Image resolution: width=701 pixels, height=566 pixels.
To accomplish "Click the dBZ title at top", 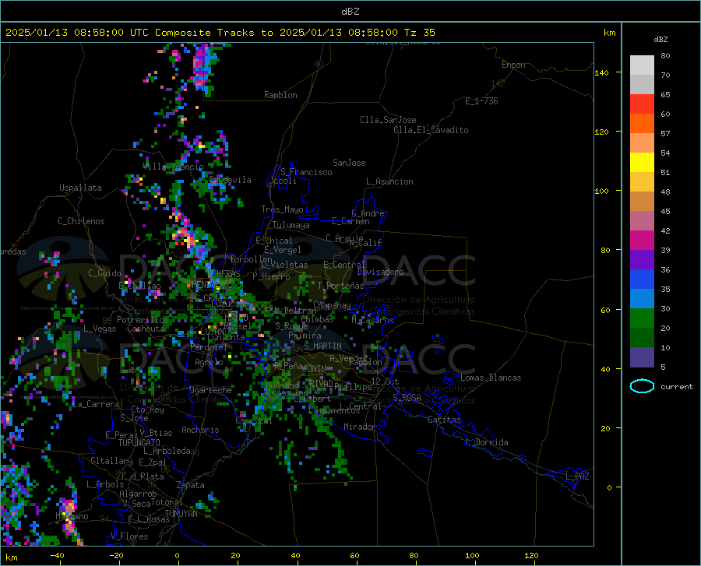I will pyautogui.click(x=350, y=12).
